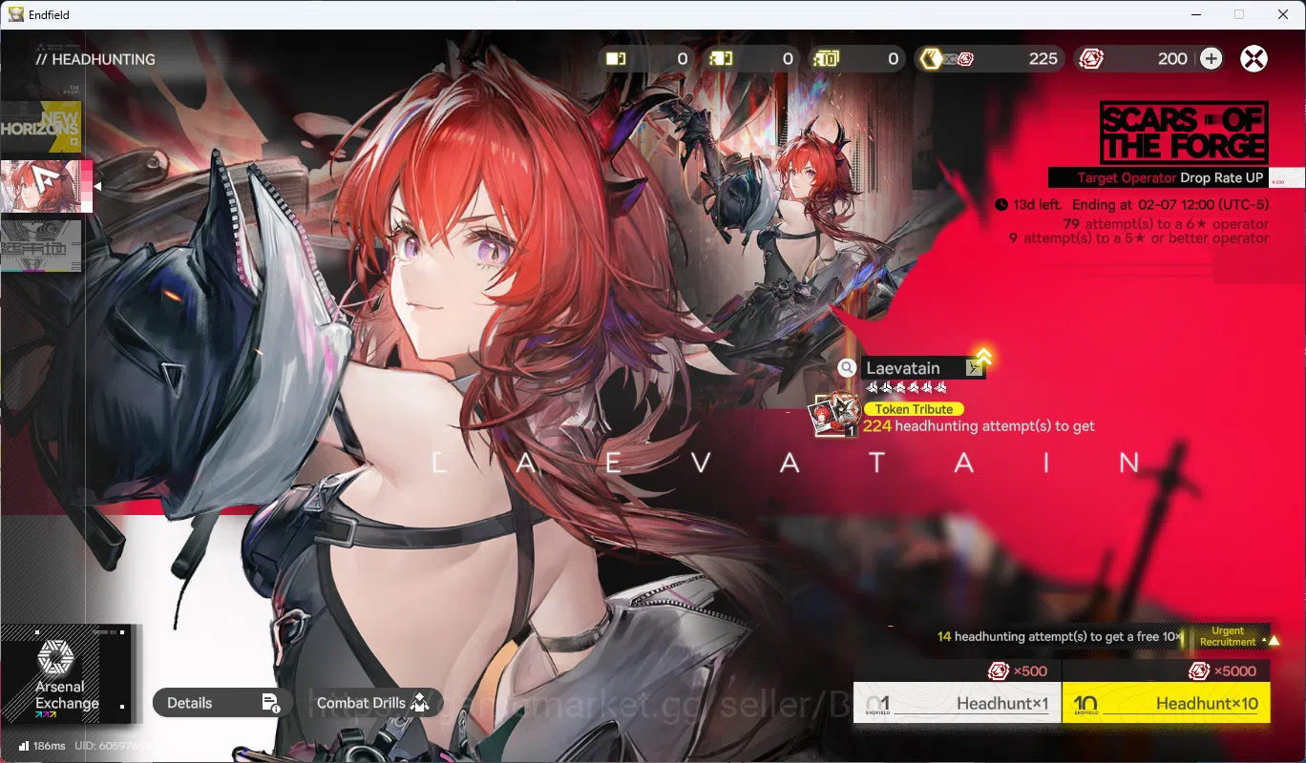Open the Arsenal Exchange
1306x763 pixels.
click(x=67, y=675)
